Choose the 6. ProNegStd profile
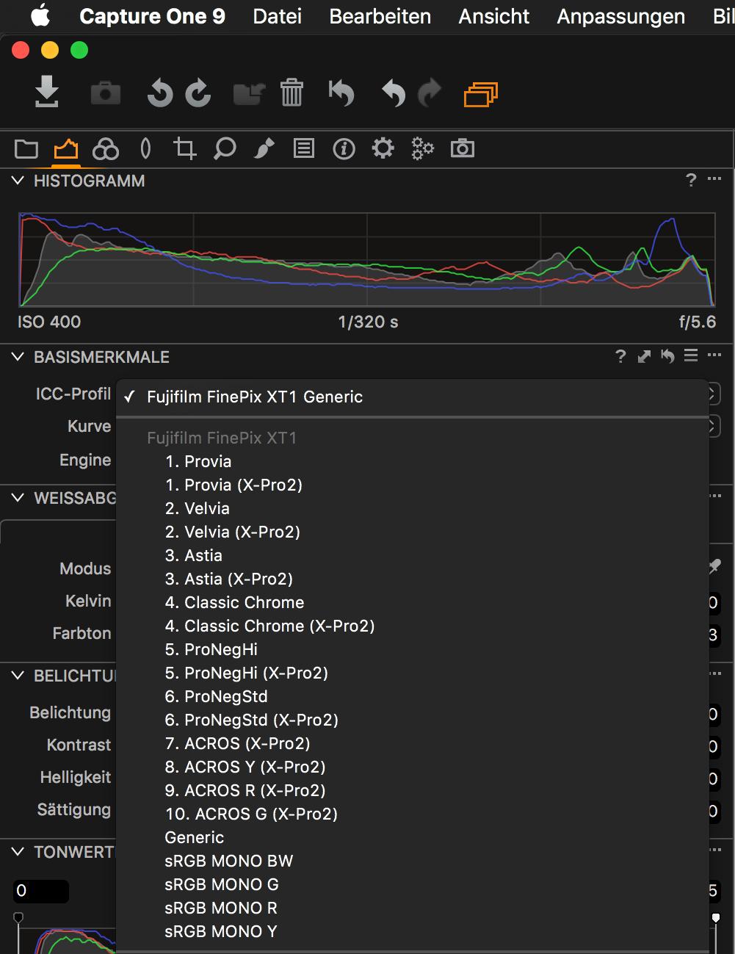The height and width of the screenshot is (954, 735). click(x=412, y=696)
